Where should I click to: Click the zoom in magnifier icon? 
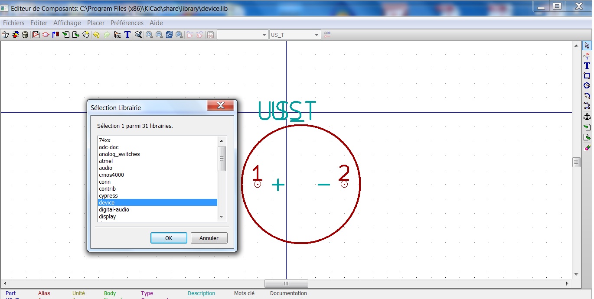149,35
